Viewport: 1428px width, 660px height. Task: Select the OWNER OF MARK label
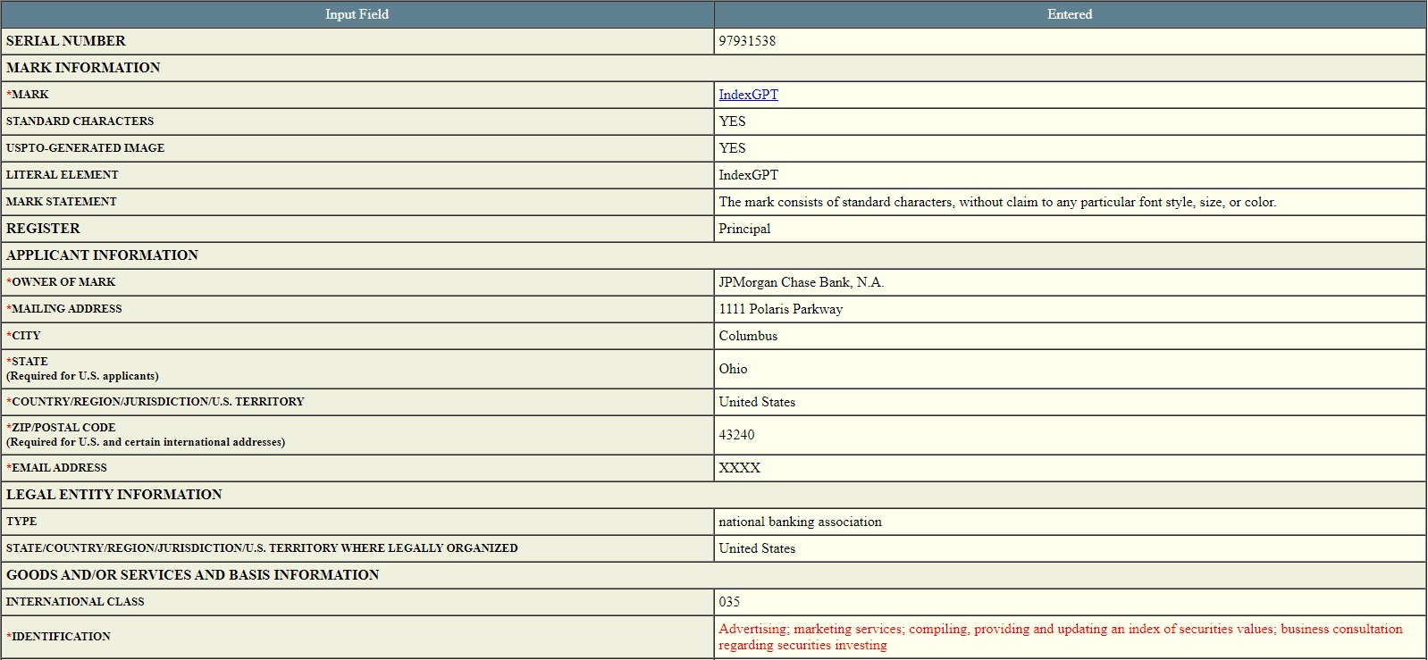click(x=61, y=282)
